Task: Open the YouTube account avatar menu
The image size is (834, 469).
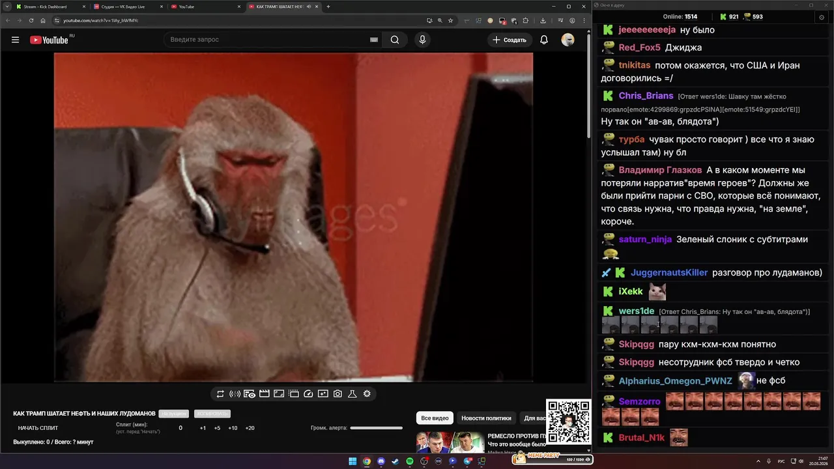Action: click(568, 40)
